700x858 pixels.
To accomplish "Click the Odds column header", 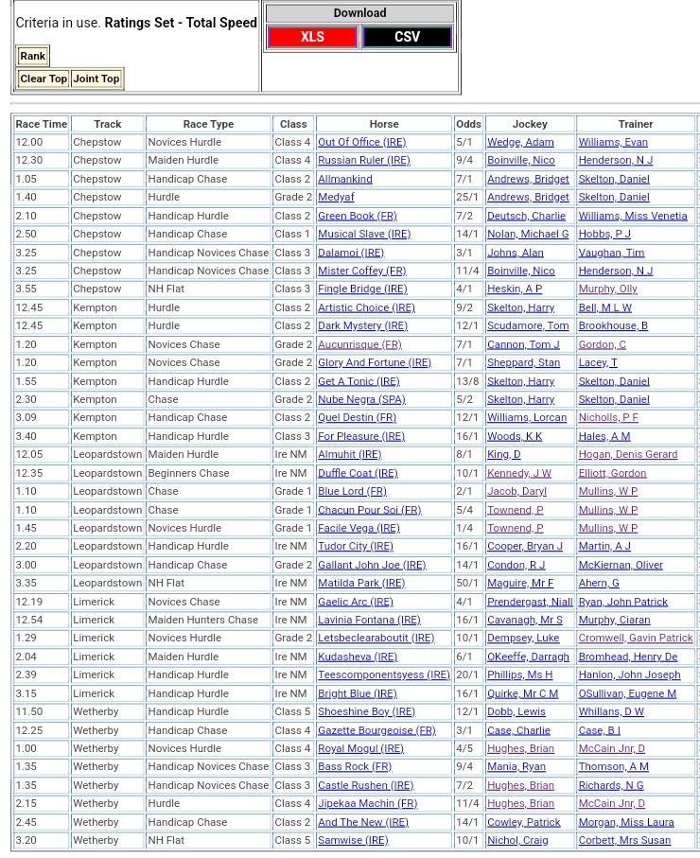I will click(x=468, y=124).
